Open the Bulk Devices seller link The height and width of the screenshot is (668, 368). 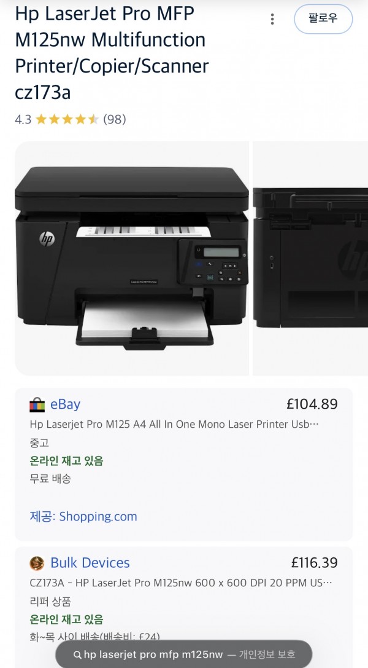pos(90,562)
